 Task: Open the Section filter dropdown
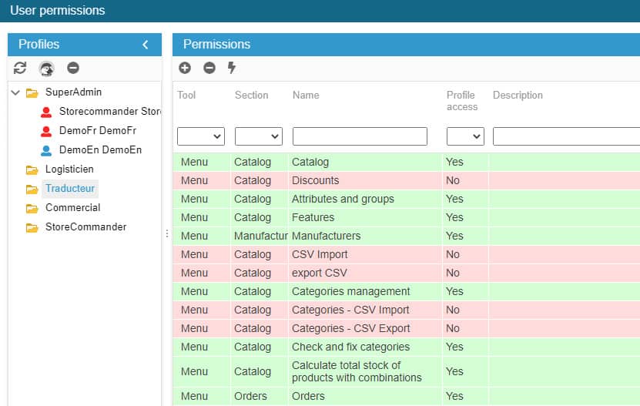point(259,136)
